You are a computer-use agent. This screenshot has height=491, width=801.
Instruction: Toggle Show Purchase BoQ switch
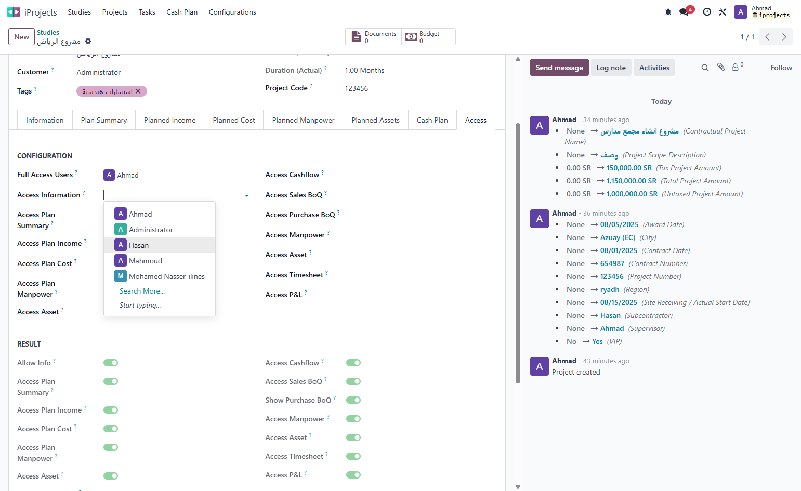click(353, 400)
